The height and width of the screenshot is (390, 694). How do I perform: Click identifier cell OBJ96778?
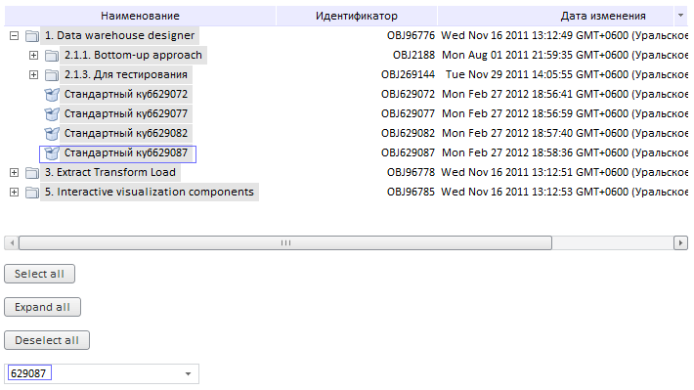[x=411, y=172]
